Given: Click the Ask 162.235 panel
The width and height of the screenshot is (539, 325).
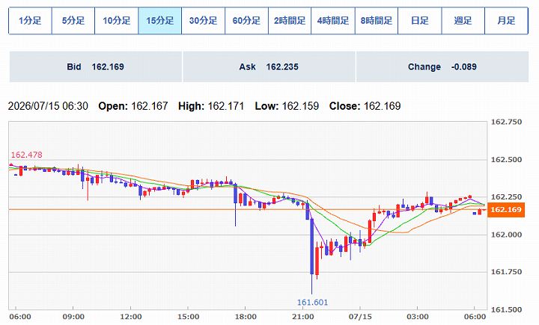Looking at the screenshot, I should [269, 66].
